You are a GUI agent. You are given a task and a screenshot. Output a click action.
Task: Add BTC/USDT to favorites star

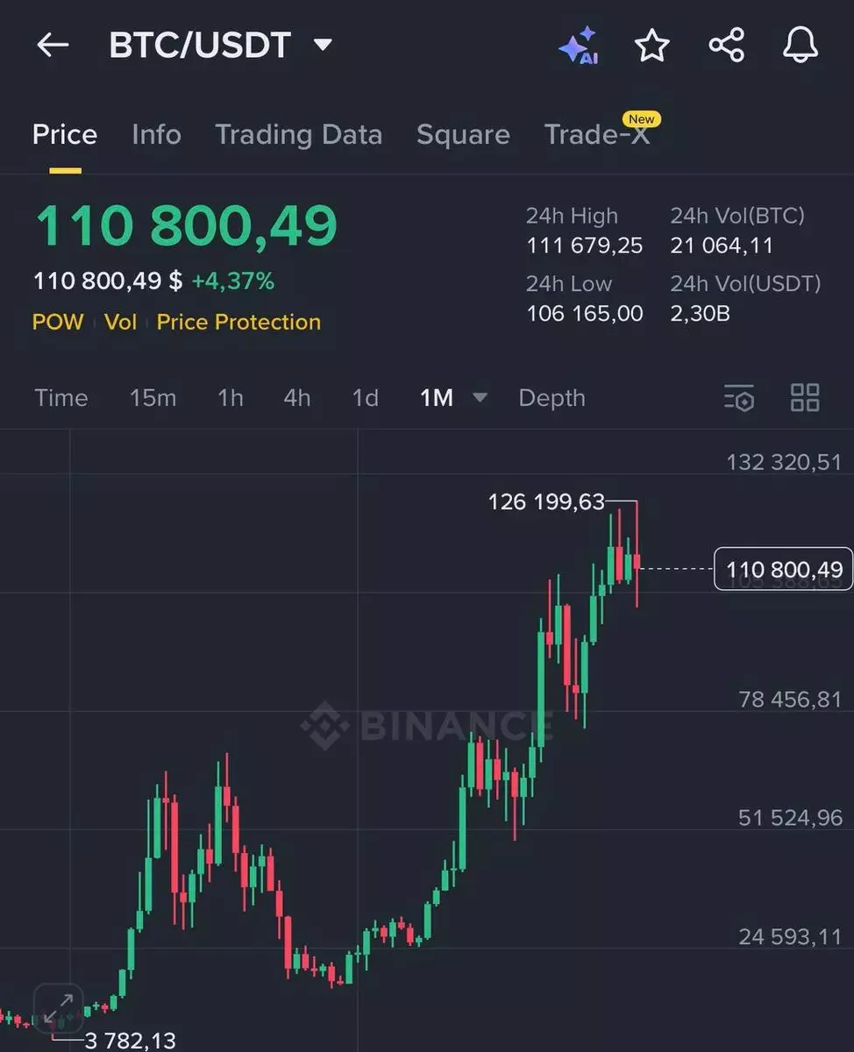pos(651,46)
